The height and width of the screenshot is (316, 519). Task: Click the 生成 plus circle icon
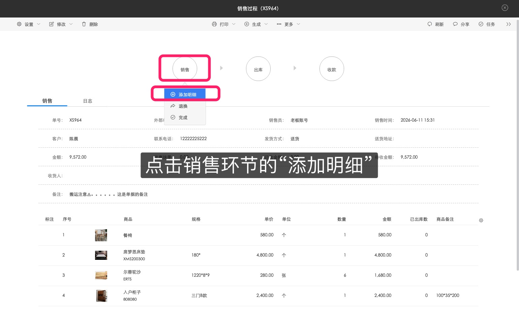point(247,24)
